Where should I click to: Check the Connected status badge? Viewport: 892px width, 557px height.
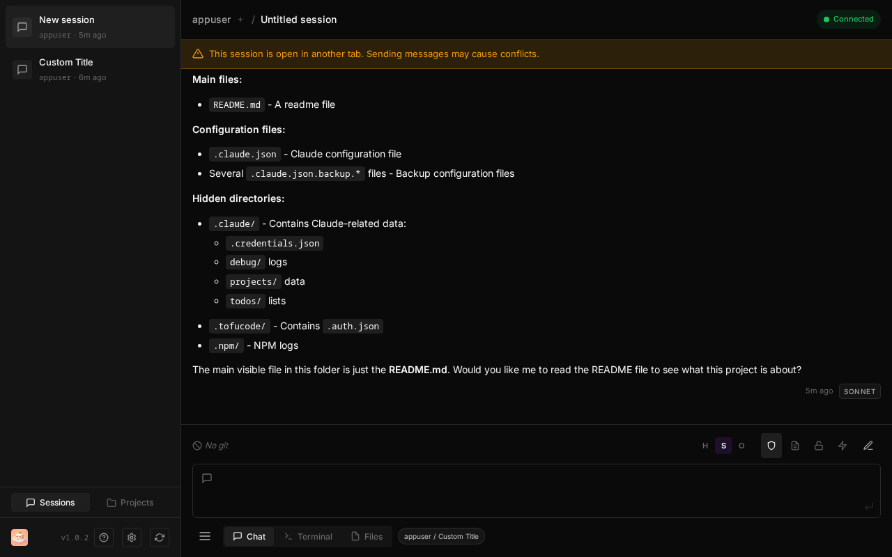click(x=849, y=19)
